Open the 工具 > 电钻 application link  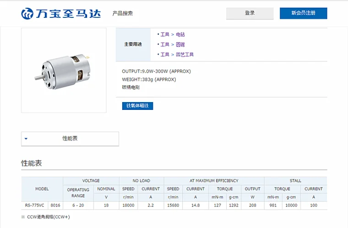pos(173,34)
